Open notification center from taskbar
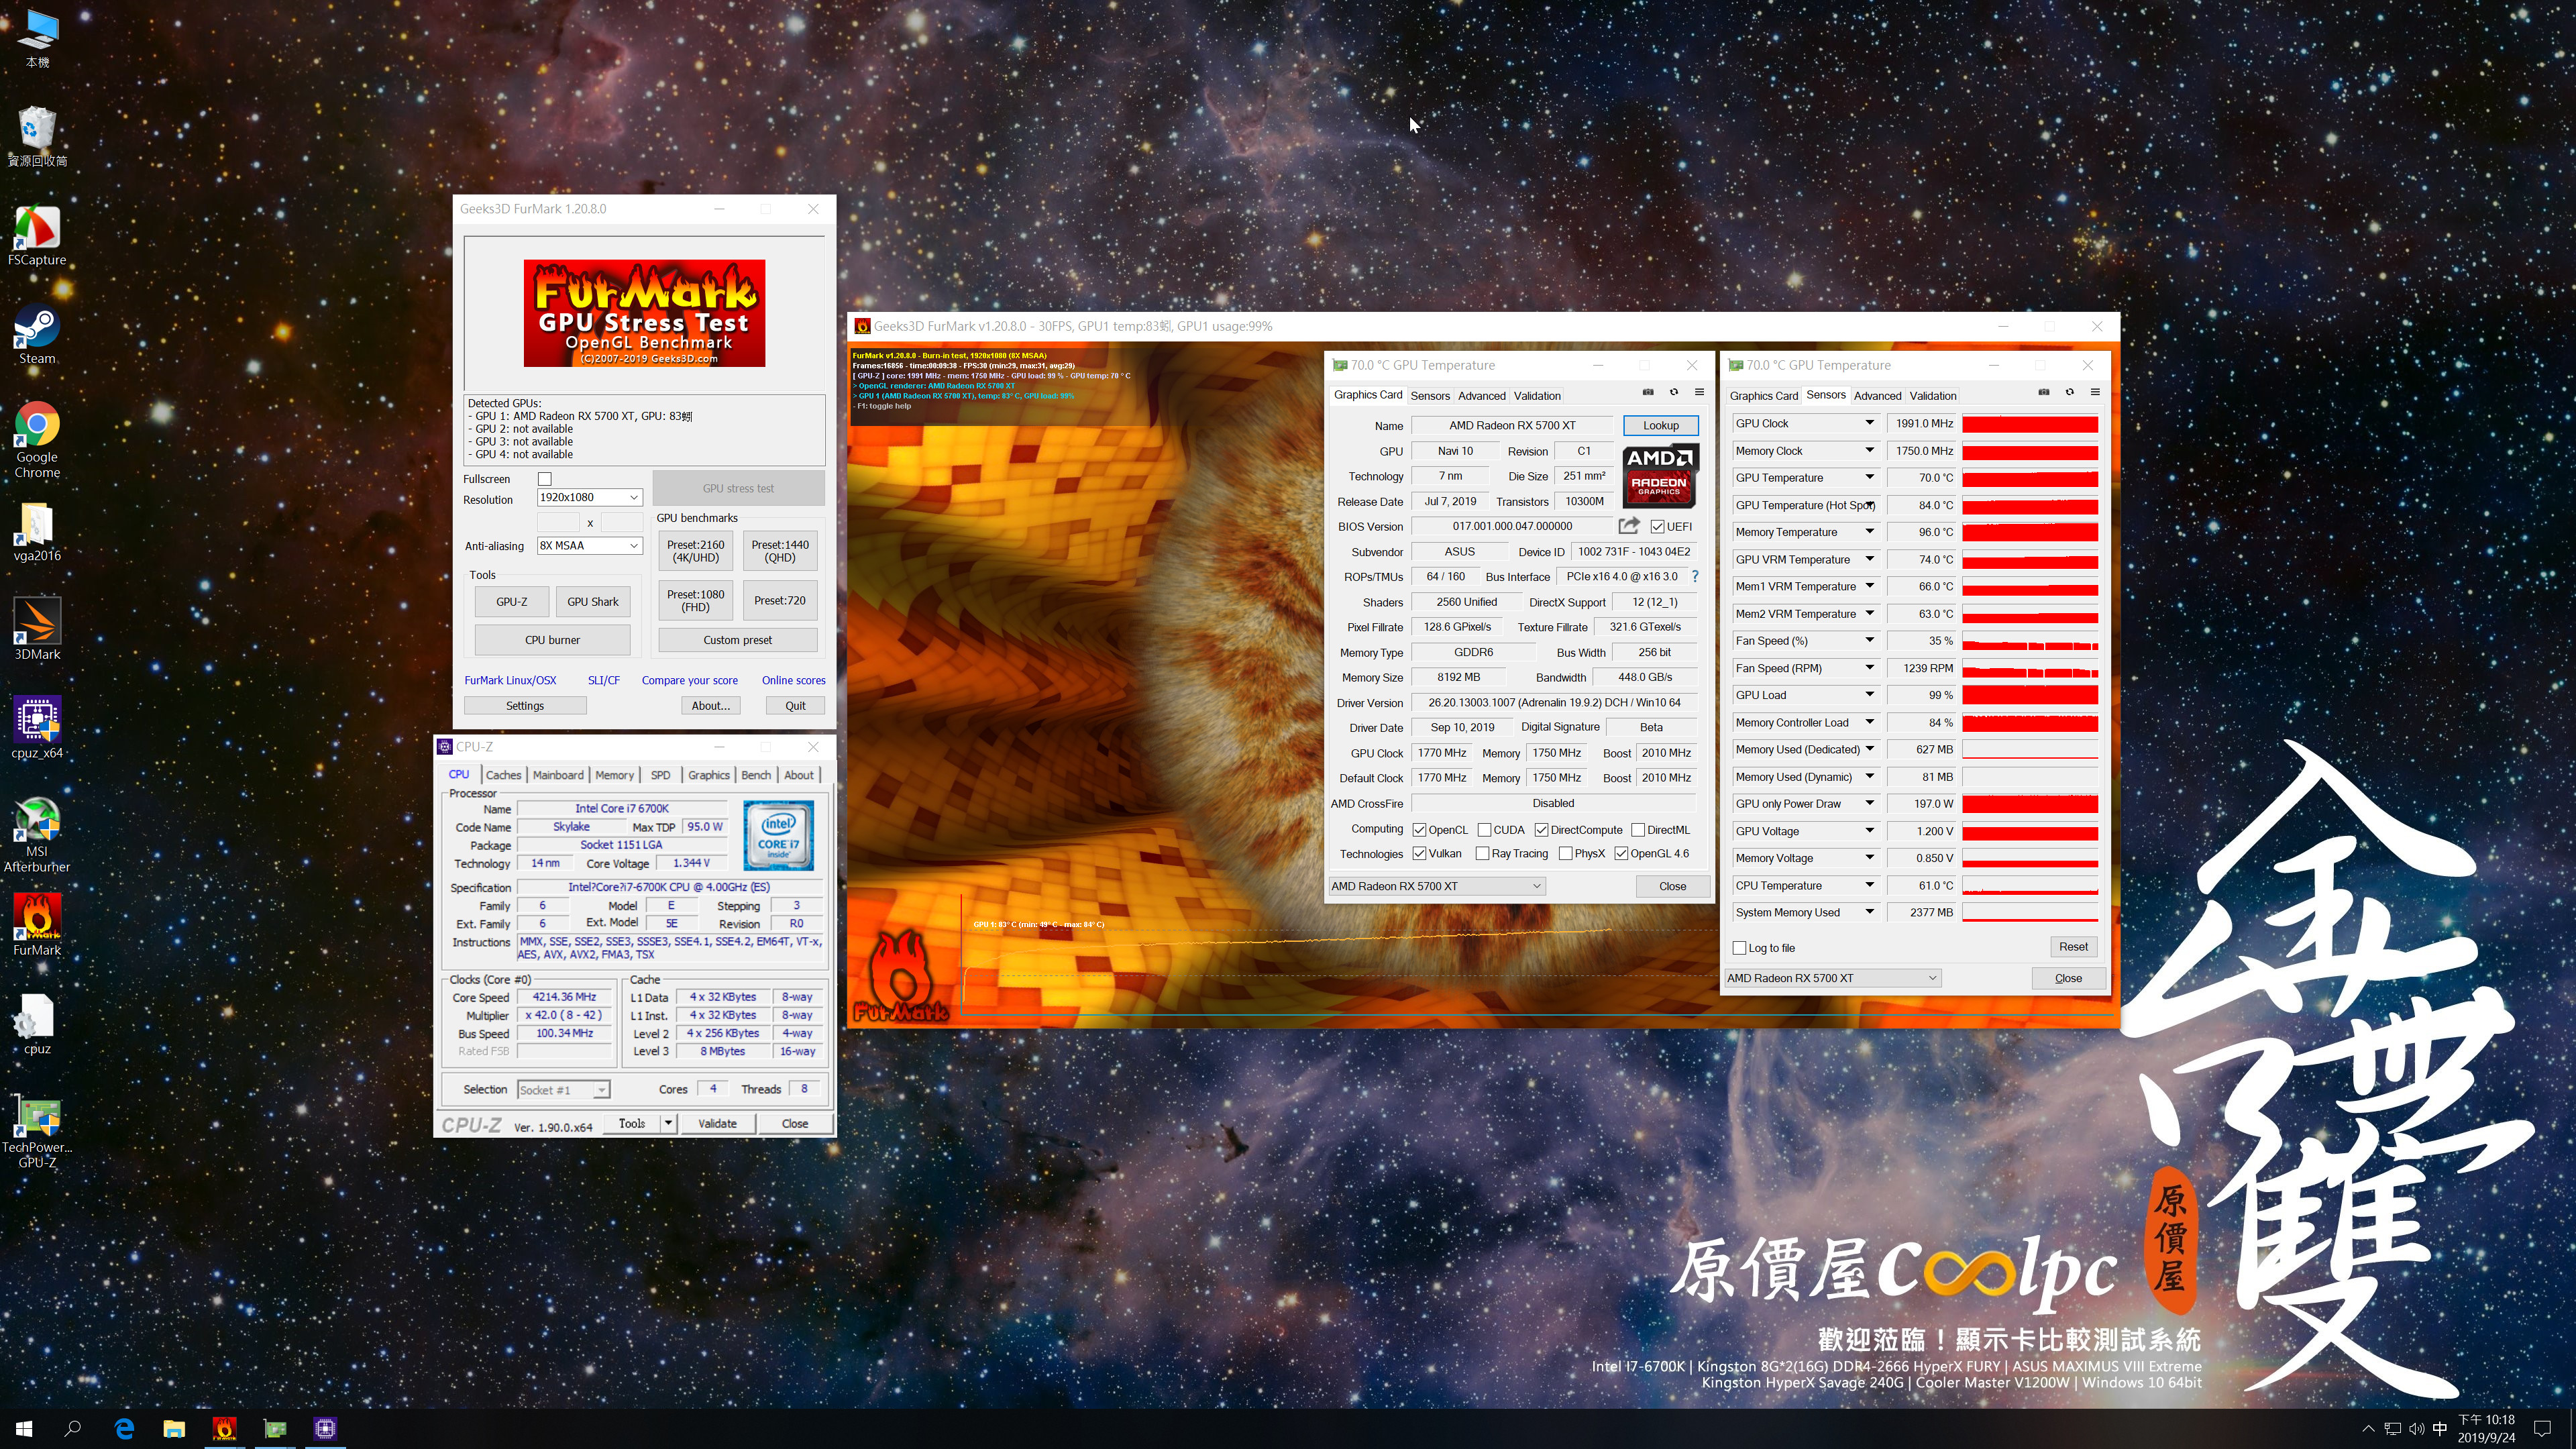2576x1449 pixels. tap(2543, 1428)
